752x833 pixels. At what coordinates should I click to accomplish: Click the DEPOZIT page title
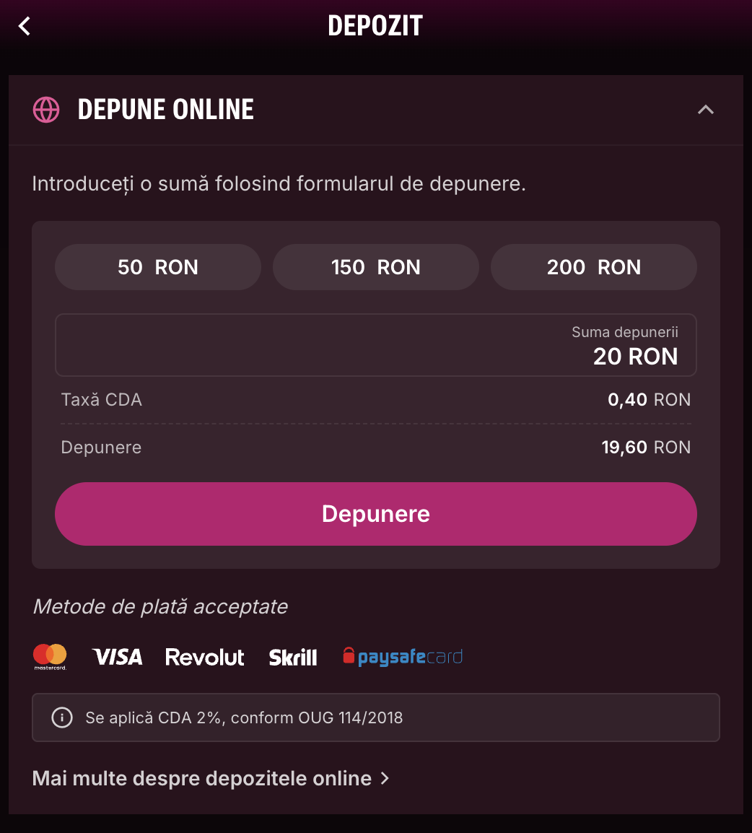(x=375, y=25)
